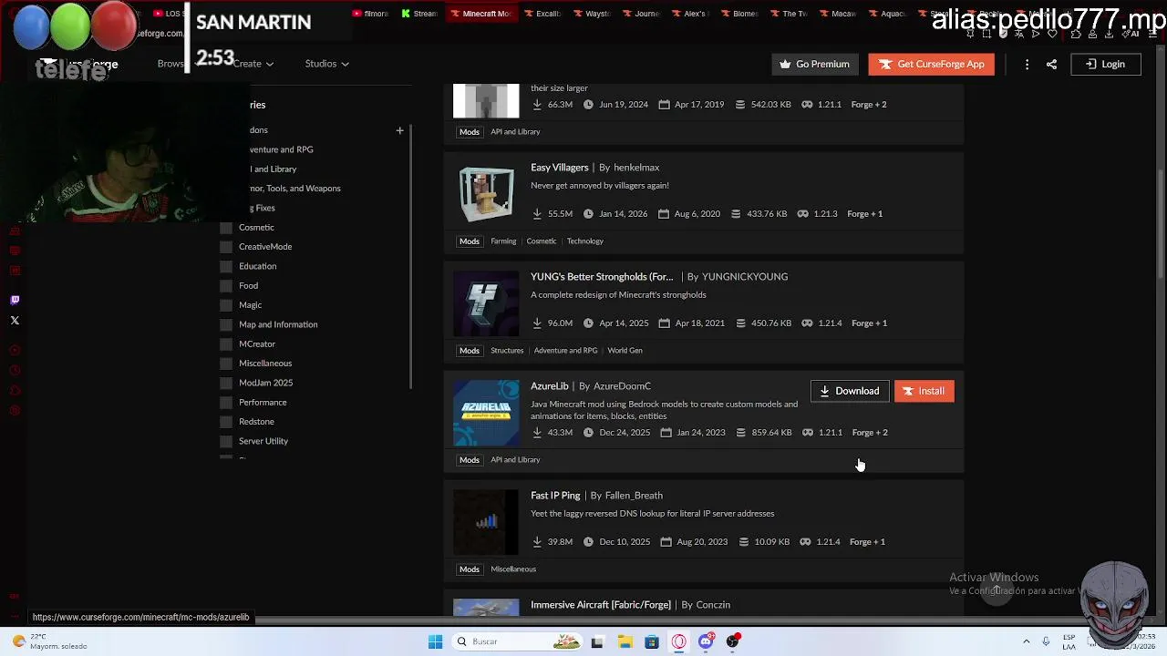Screen dimensions: 1167x656
Task: Check the ModJam 2025 category checkbox
Action: 226,383
